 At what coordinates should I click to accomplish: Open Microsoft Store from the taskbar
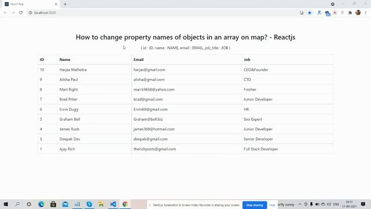53,204
